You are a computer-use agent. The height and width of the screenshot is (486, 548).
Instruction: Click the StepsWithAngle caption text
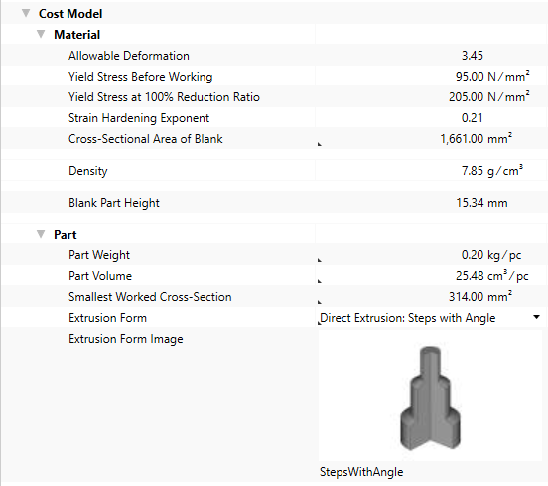pyautogui.click(x=361, y=472)
